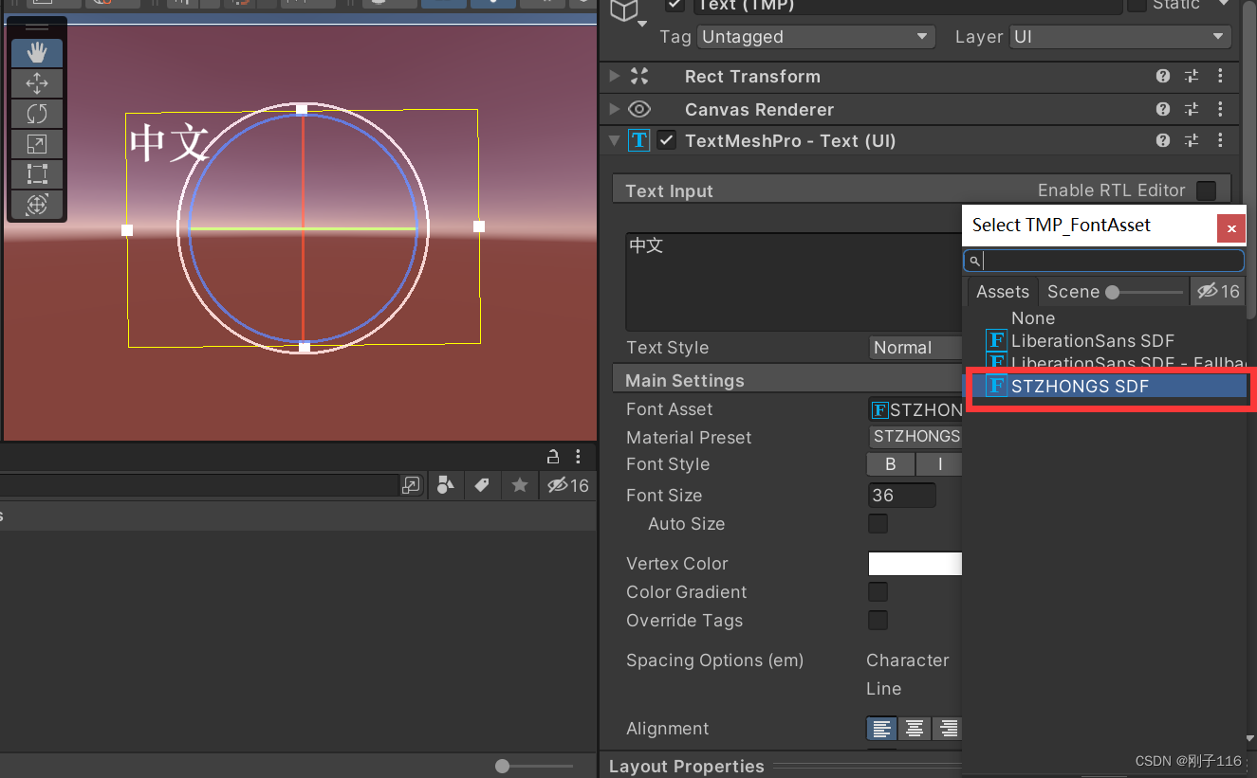This screenshot has width=1257, height=778.
Task: Toggle the GameObject active checkbox
Action: (675, 5)
